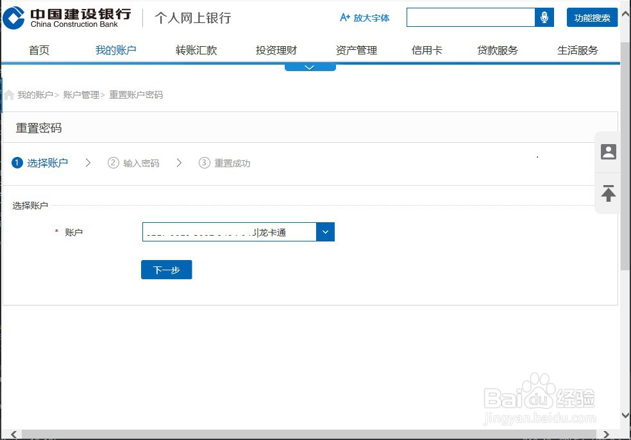Click step 2 indicator labeled 输入密码
The width and height of the screenshot is (631, 440).
pyautogui.click(x=112, y=163)
